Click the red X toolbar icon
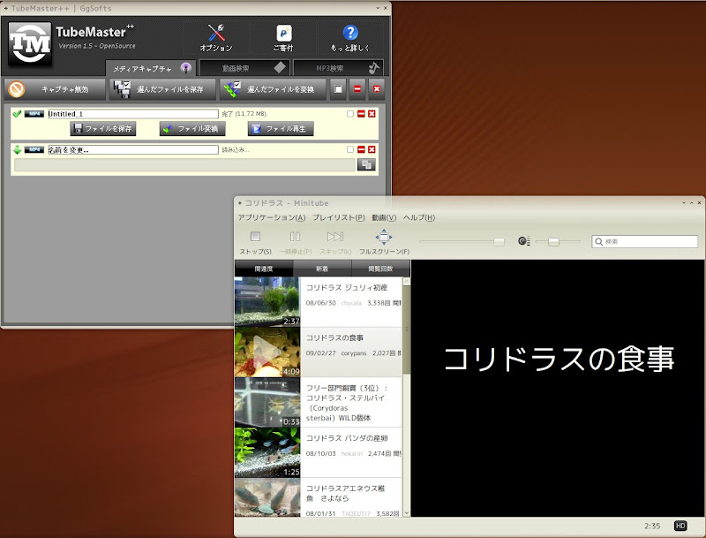Viewport: 706px width, 538px height. tap(377, 89)
